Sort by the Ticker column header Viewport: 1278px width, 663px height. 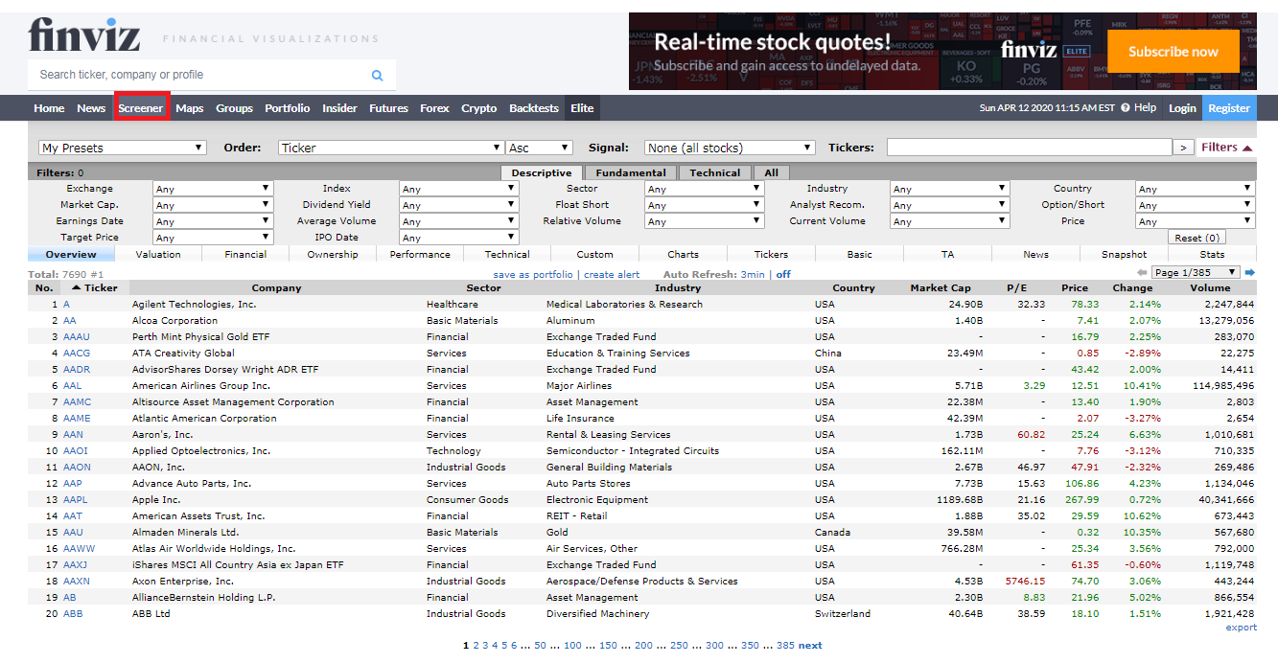point(95,287)
